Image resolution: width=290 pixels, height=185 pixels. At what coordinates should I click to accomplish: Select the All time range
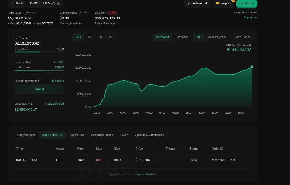pos(111,37)
